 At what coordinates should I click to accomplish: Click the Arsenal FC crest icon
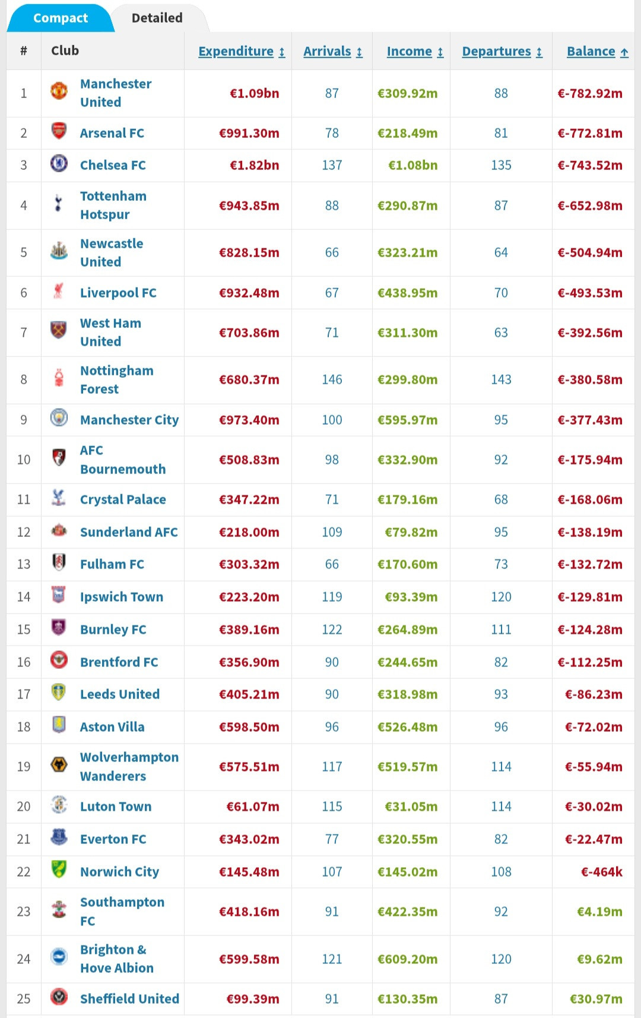pos(59,131)
